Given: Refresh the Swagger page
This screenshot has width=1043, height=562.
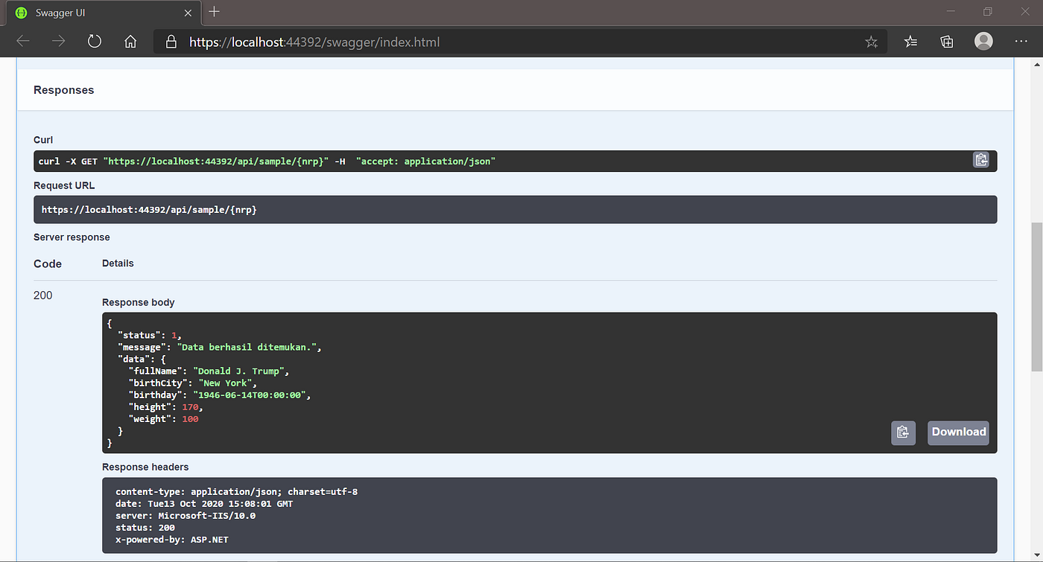Looking at the screenshot, I should tap(94, 42).
